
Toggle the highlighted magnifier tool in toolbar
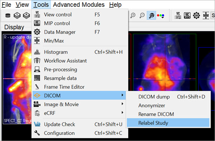click(x=152, y=15)
